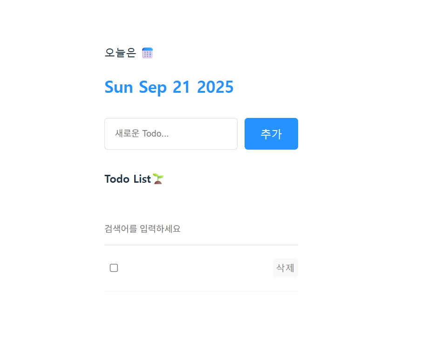
Task: Add a new todo via 추가
Action: click(271, 134)
